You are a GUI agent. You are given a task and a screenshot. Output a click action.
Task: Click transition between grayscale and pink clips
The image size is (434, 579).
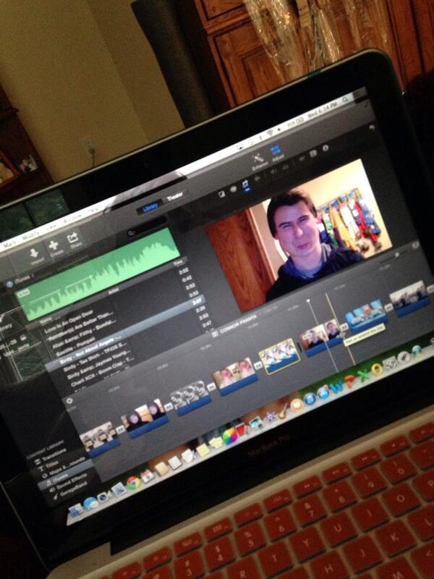click(211, 387)
